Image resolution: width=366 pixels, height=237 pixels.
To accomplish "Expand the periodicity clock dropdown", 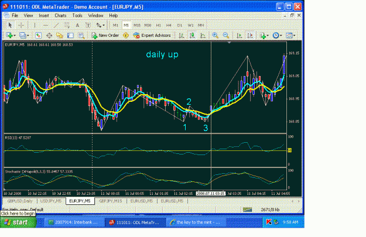I will [278, 36].
